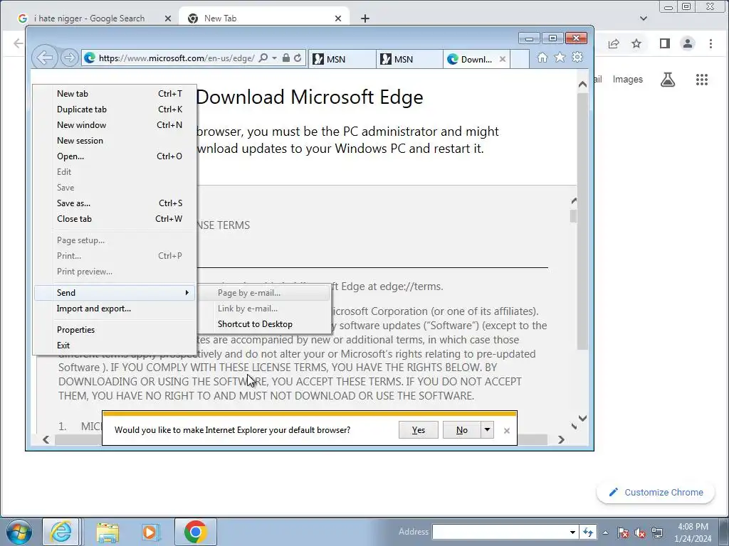Screen dimensions: 729x546
Task: Select Save as... menu entry
Action: tap(115, 203)
